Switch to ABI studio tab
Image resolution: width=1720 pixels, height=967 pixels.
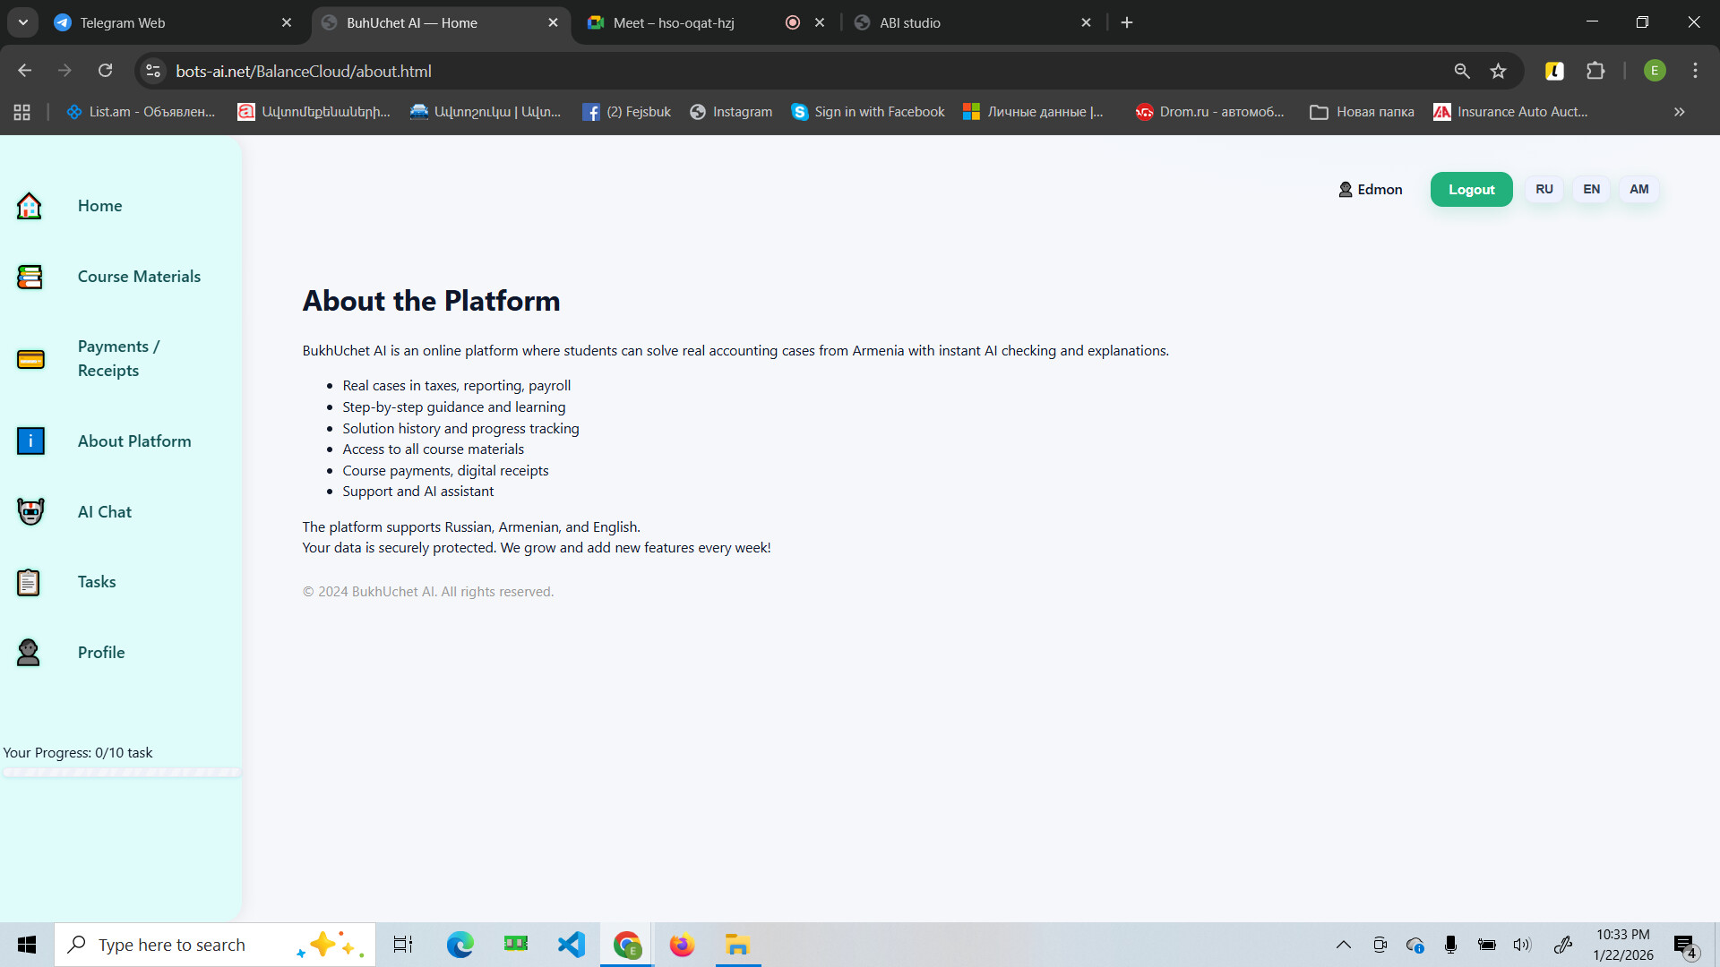pyautogui.click(x=909, y=22)
